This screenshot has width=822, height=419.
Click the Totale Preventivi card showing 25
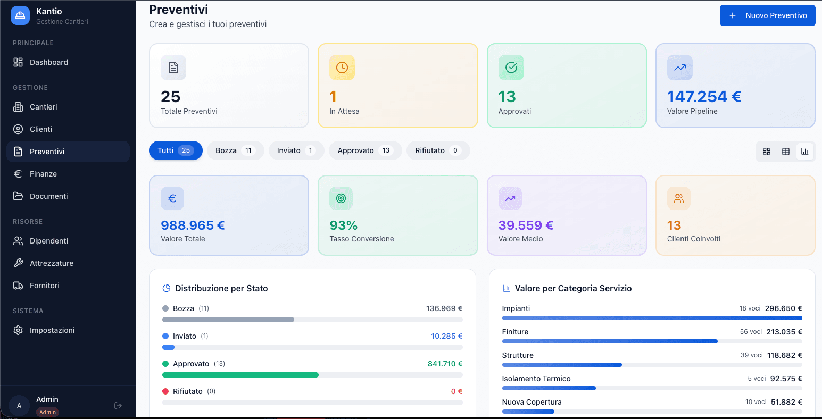[x=229, y=86]
